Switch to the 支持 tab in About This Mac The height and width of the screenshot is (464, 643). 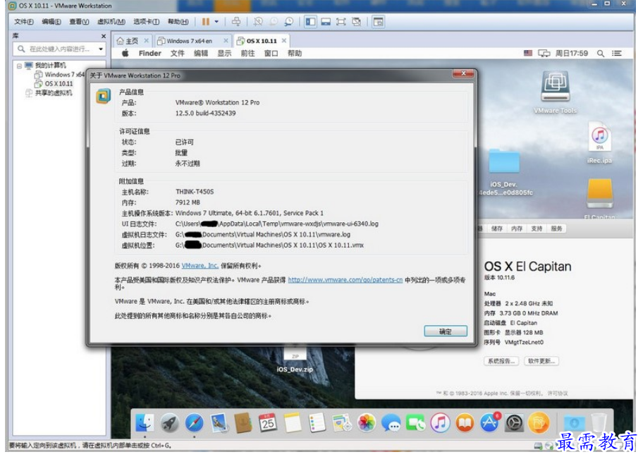[x=537, y=228]
